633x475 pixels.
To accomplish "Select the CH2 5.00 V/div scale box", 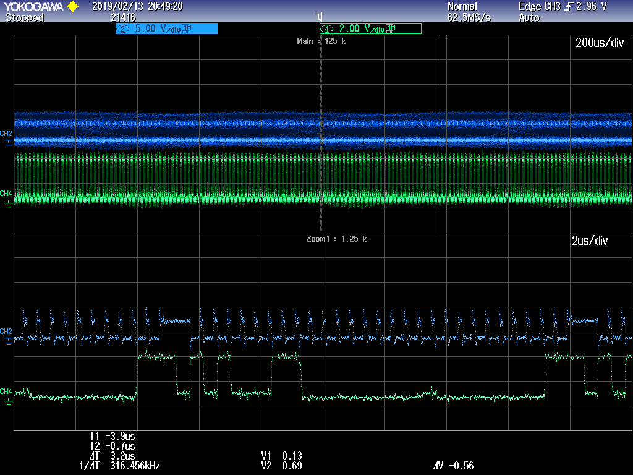I will 166,28.
